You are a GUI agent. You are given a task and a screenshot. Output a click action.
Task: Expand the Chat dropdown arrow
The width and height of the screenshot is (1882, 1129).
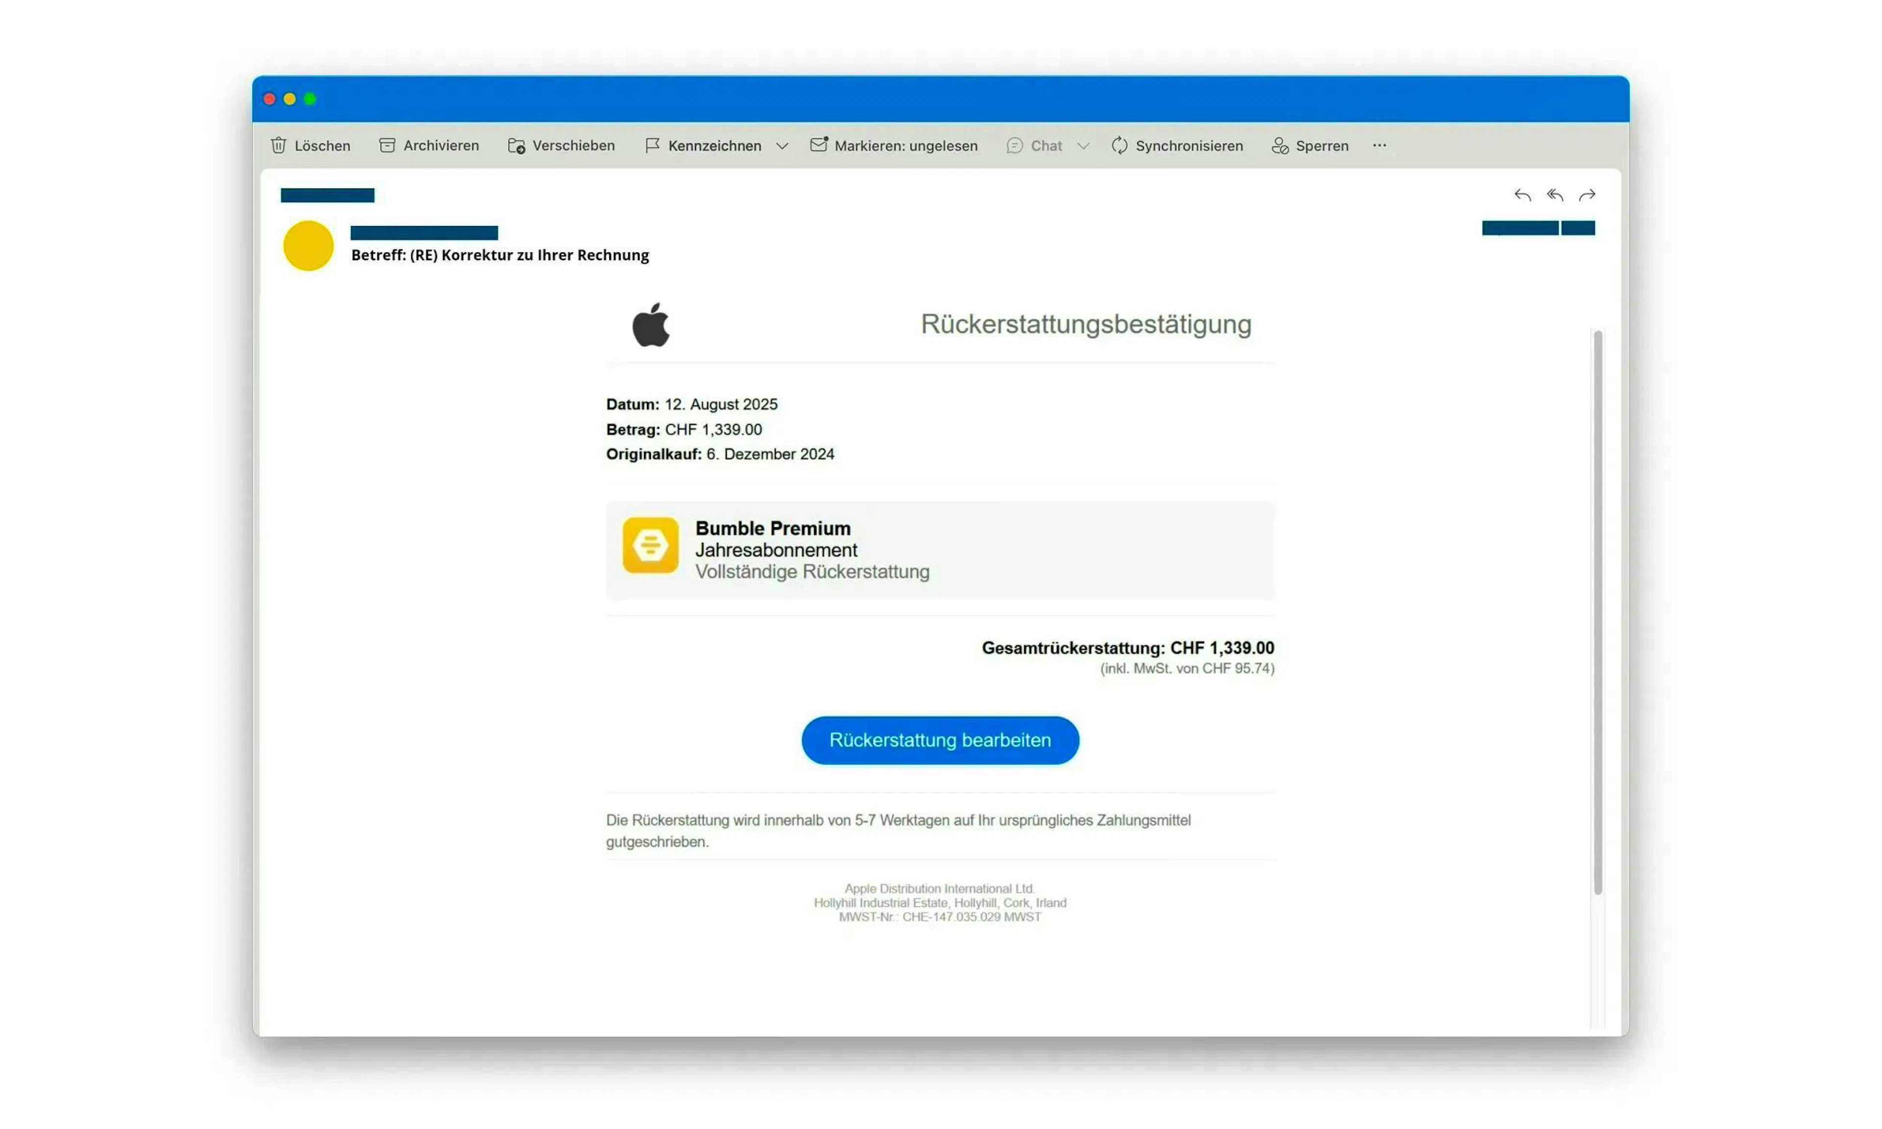pyautogui.click(x=1083, y=146)
